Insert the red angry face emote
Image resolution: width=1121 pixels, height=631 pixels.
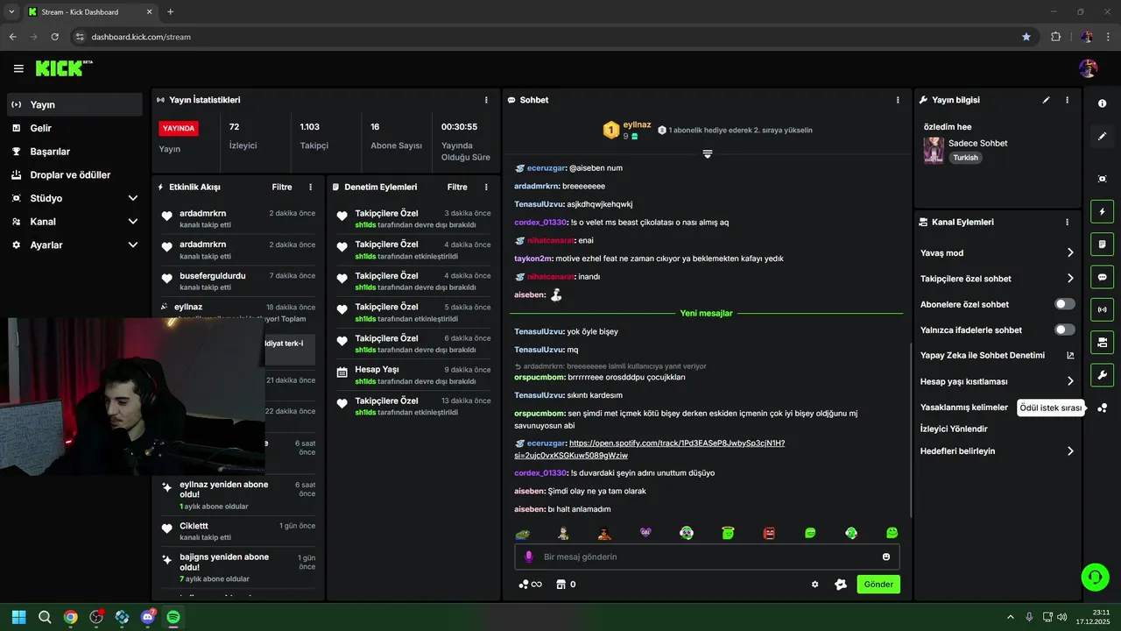[x=769, y=533]
